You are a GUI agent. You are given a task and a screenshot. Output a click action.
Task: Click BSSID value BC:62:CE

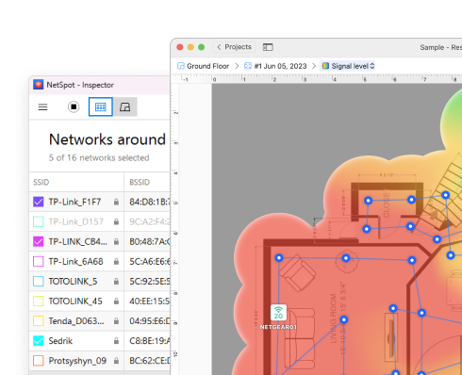pyautogui.click(x=150, y=361)
